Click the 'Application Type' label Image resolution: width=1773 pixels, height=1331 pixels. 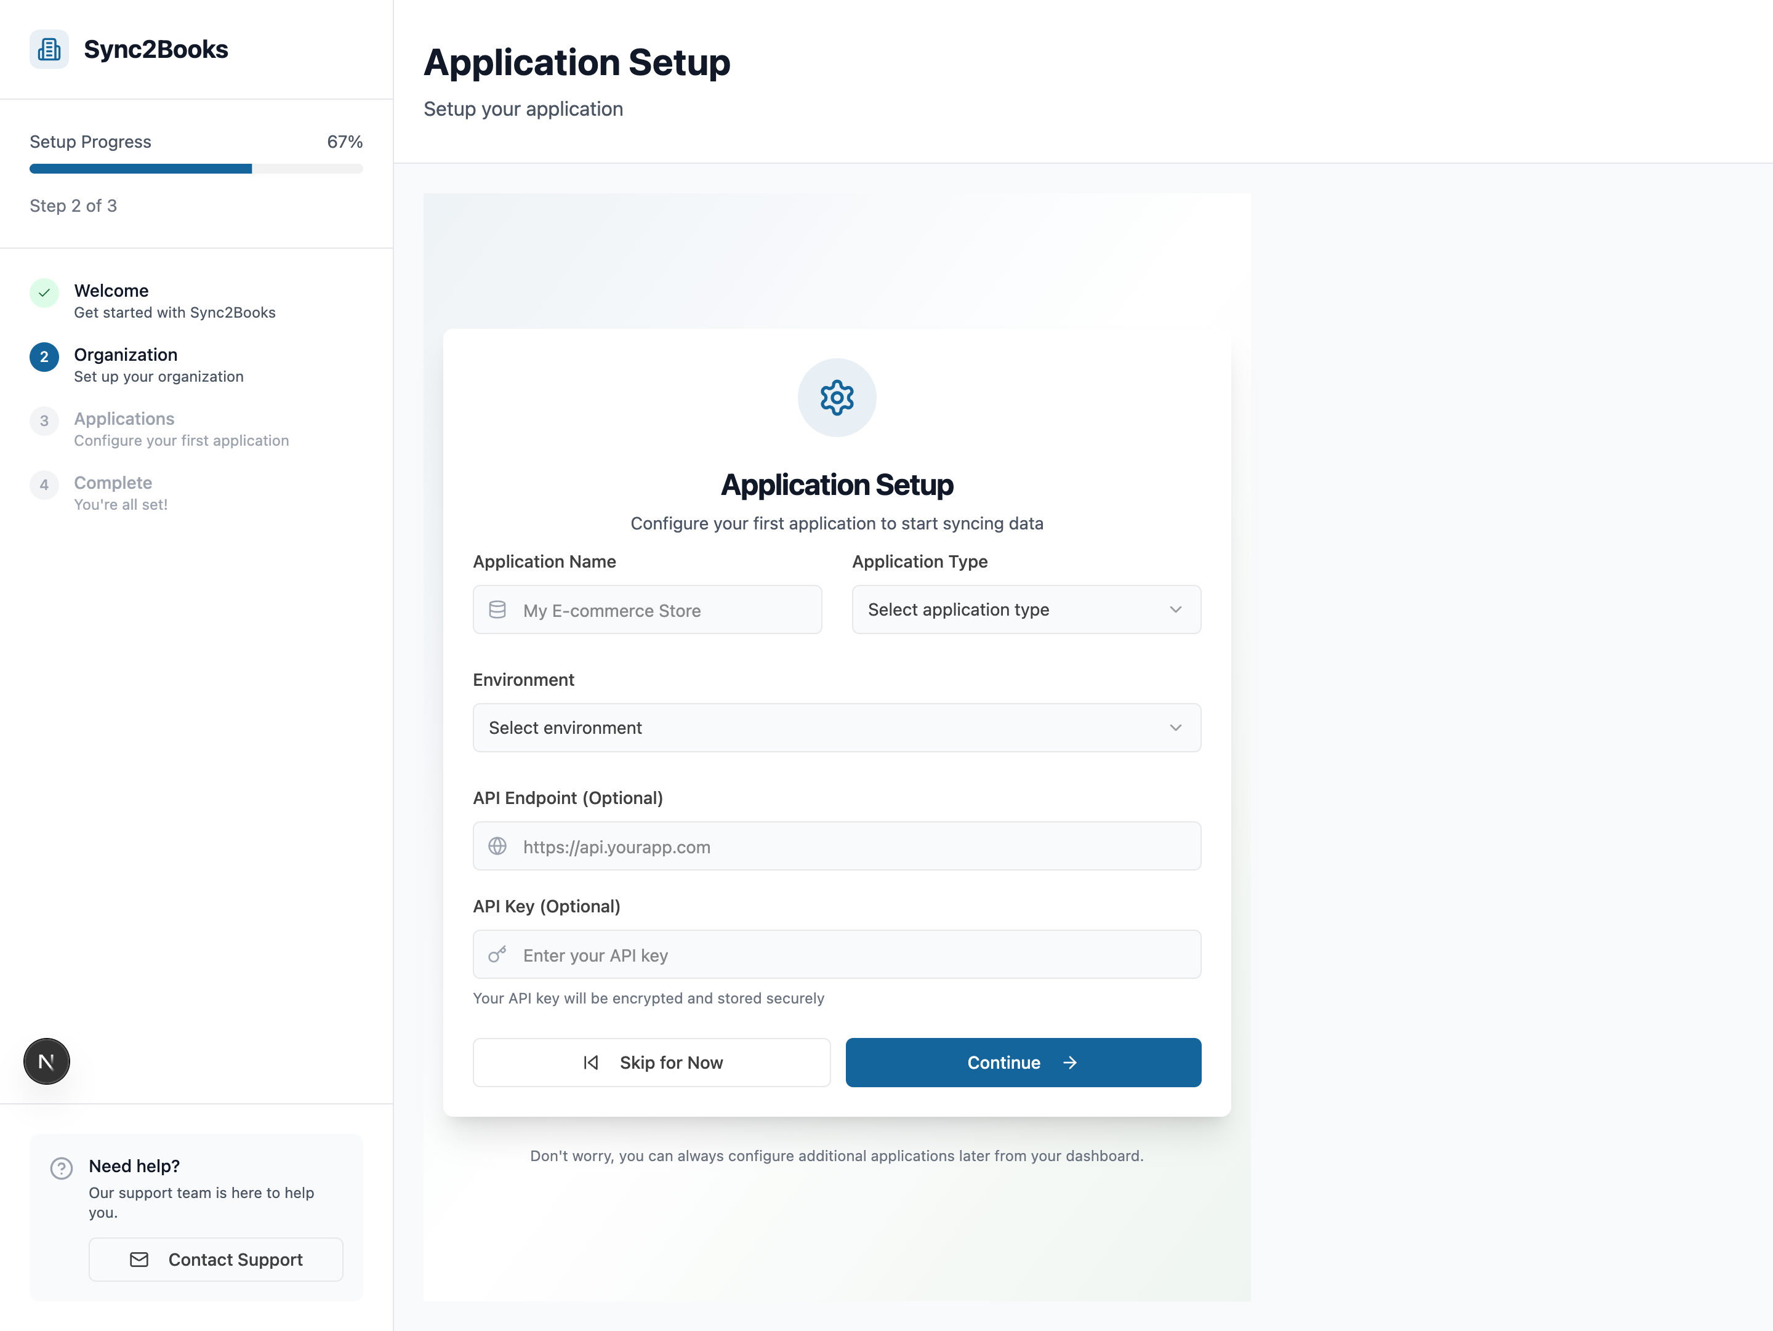(919, 561)
